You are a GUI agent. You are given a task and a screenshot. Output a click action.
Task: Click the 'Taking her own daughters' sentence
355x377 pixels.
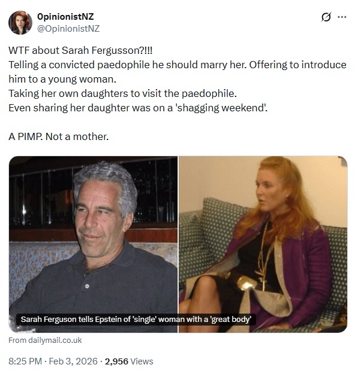tap(123, 93)
